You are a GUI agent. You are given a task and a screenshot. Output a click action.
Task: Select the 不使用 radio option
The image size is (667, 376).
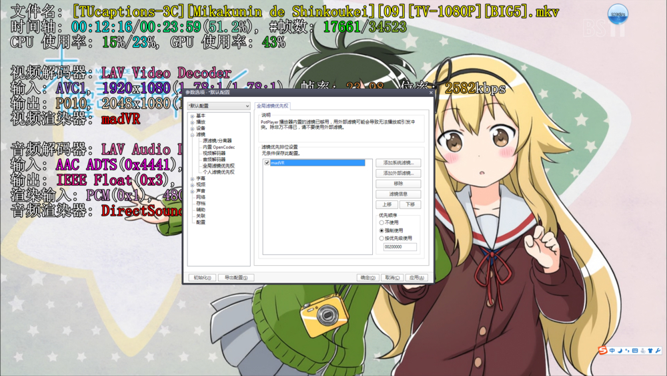coord(382,222)
